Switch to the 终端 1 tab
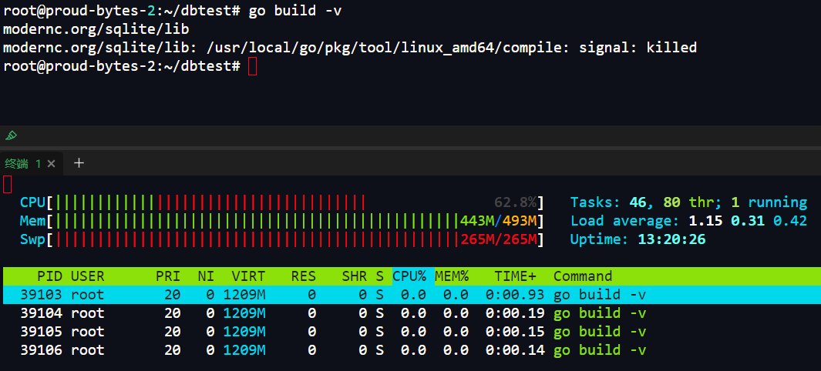Viewport: 821px width, 371px height. [x=23, y=163]
